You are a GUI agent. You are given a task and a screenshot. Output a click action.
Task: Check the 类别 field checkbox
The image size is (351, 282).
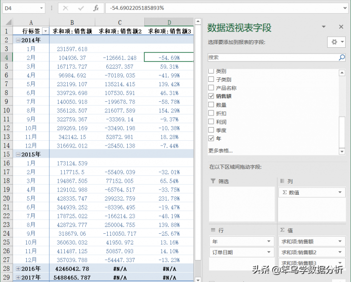(211, 71)
